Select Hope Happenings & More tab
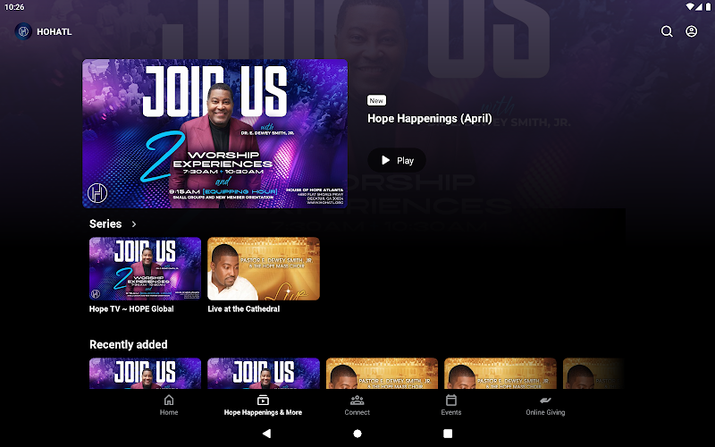715x447 pixels. pos(263,405)
